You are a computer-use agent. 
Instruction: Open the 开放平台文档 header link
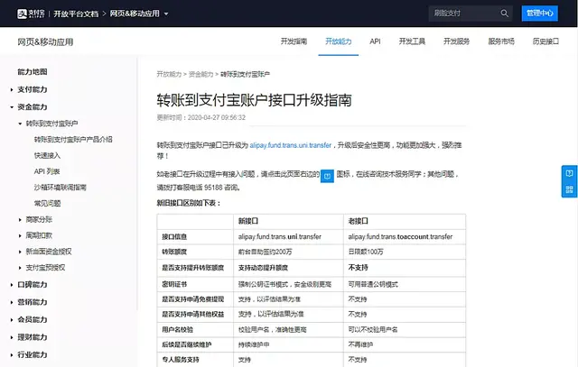pos(76,14)
